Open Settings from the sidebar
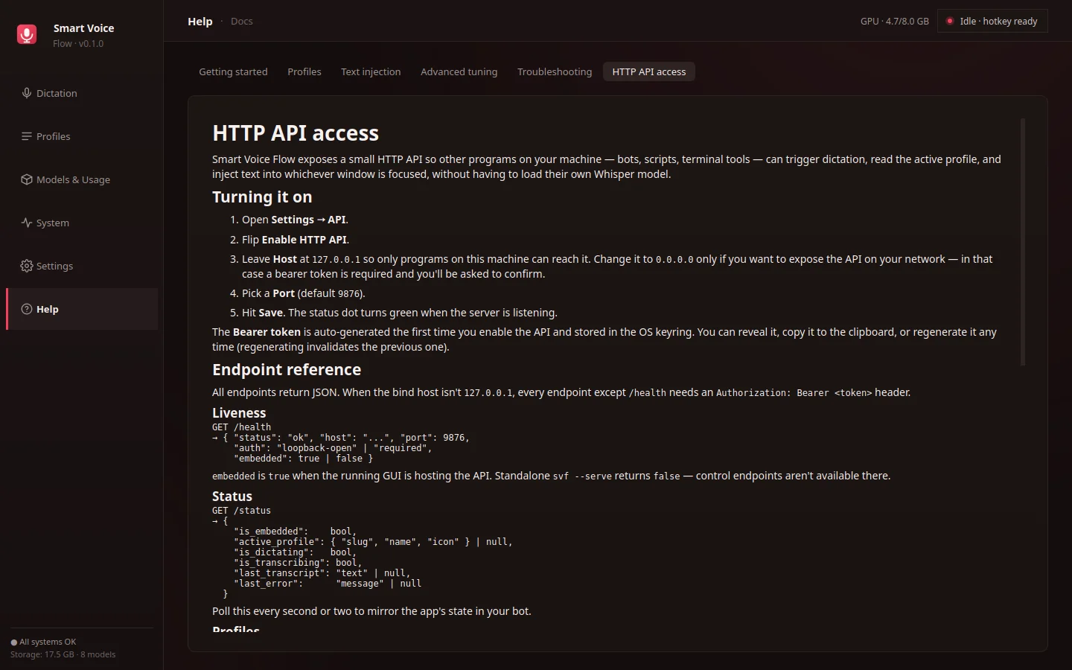 pos(82,266)
